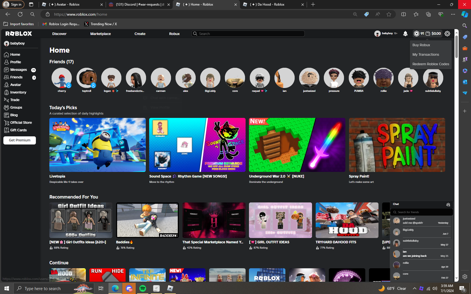Image resolution: width=471 pixels, height=294 pixels.
Task: Click the Roblox logo in header
Action: click(x=19, y=34)
